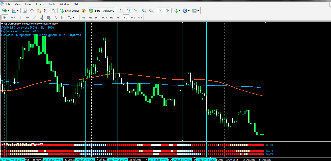Click the 2013.09.02 00:00 date label
This screenshot has height=161, width=331.
coord(182,160)
